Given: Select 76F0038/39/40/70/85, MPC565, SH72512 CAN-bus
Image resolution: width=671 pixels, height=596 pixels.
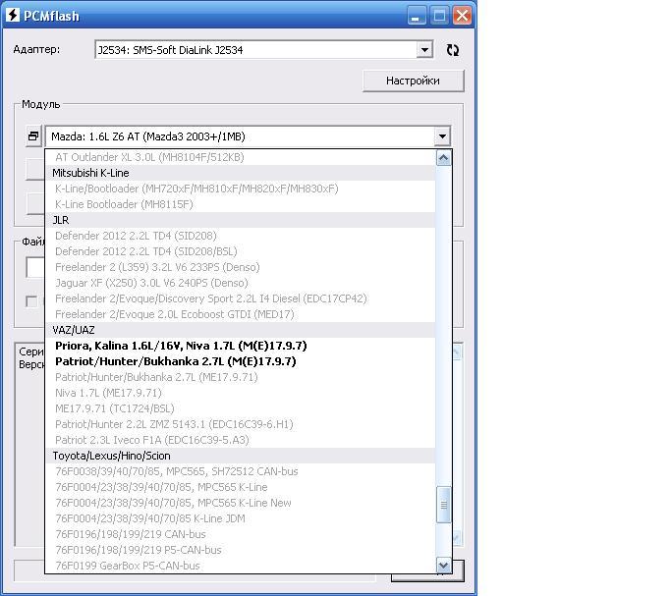Looking at the screenshot, I should coord(240,471).
